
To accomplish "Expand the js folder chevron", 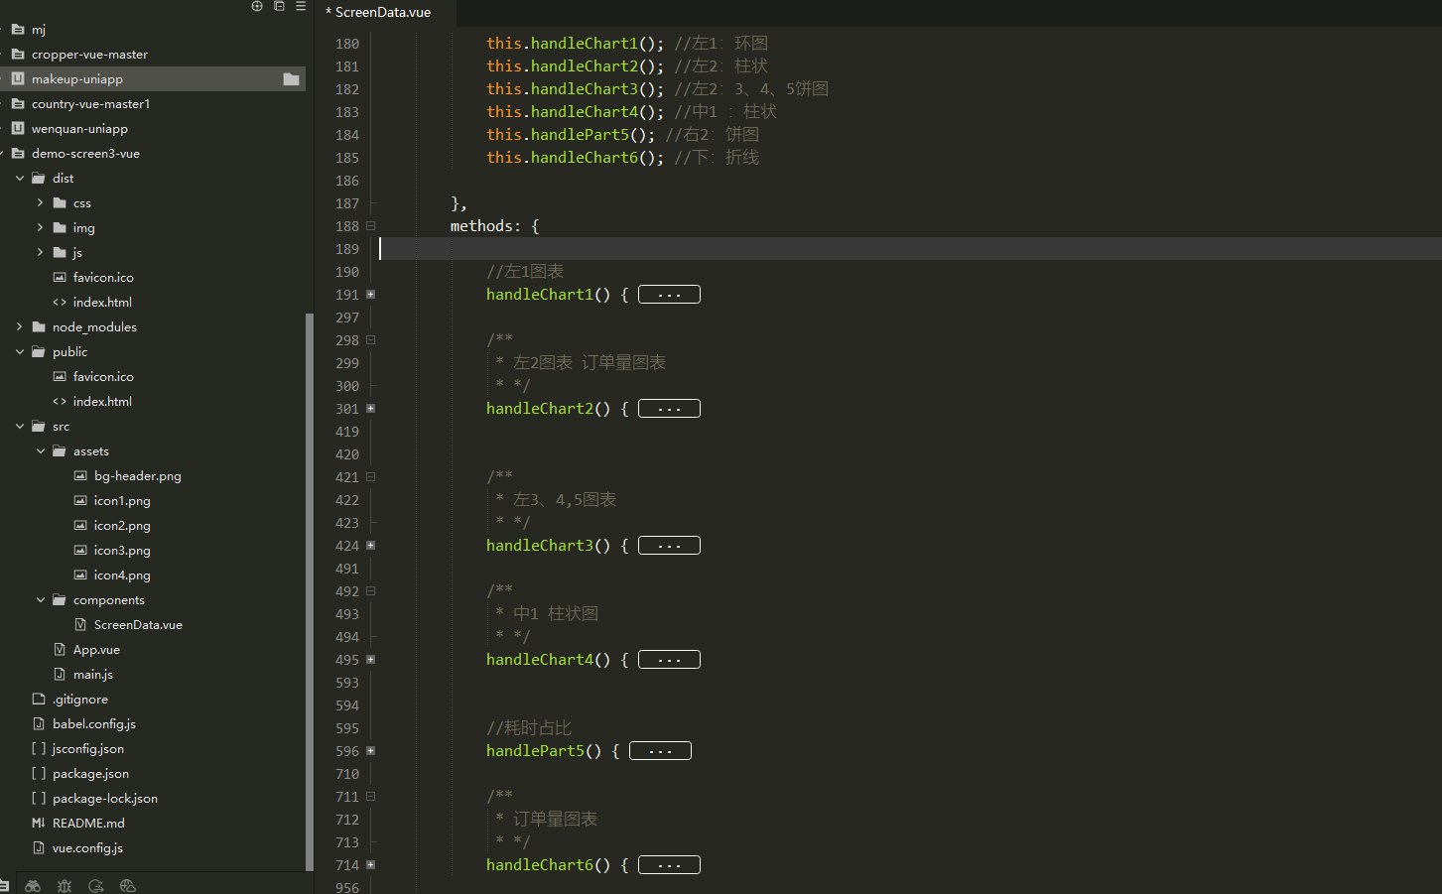I will pos(40,252).
